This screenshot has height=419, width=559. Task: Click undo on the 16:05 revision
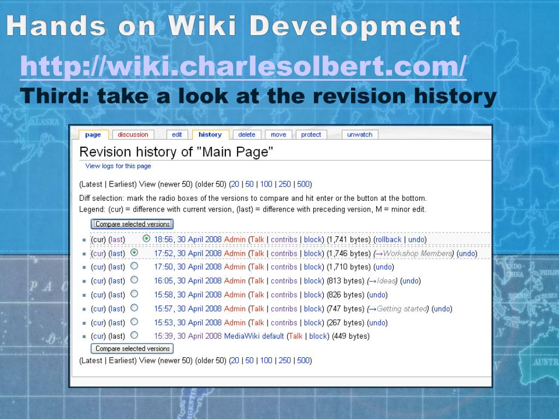(411, 281)
